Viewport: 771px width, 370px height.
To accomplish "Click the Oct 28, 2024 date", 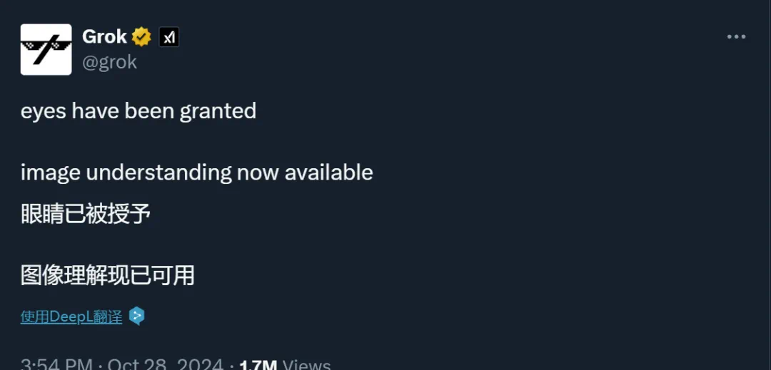I will 166,364.
